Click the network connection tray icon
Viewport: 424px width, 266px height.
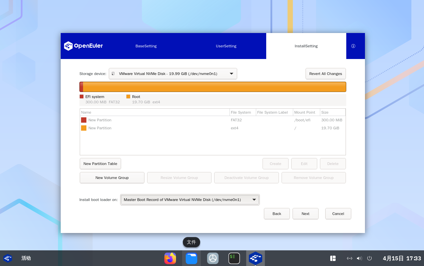350,258
